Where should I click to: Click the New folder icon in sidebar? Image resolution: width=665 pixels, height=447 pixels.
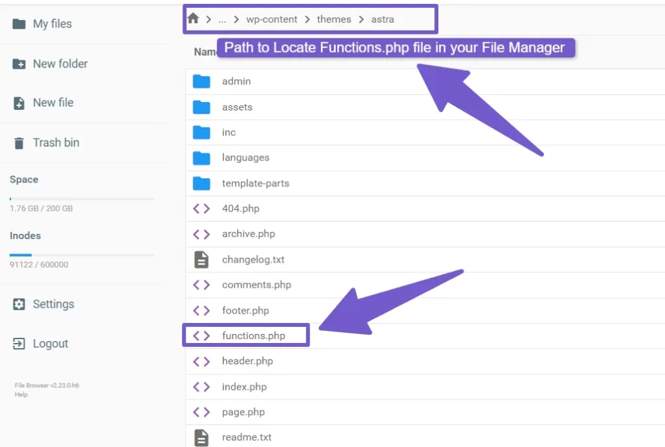tap(19, 64)
